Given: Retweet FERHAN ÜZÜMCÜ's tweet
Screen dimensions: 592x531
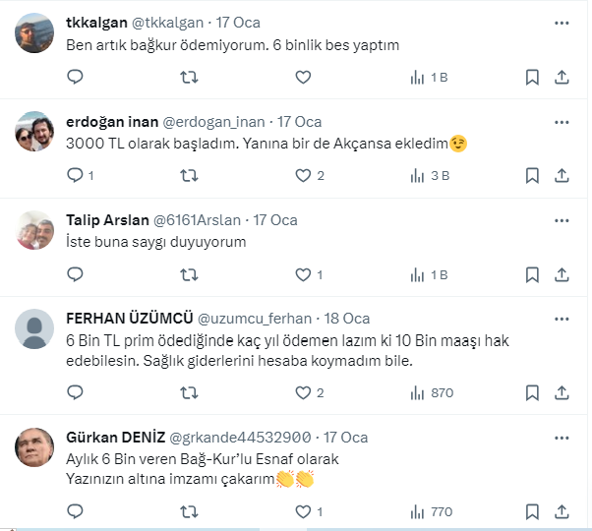Looking at the screenshot, I should tap(190, 392).
